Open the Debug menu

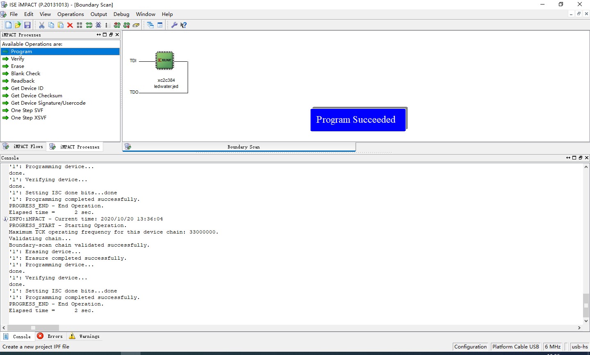coord(121,14)
